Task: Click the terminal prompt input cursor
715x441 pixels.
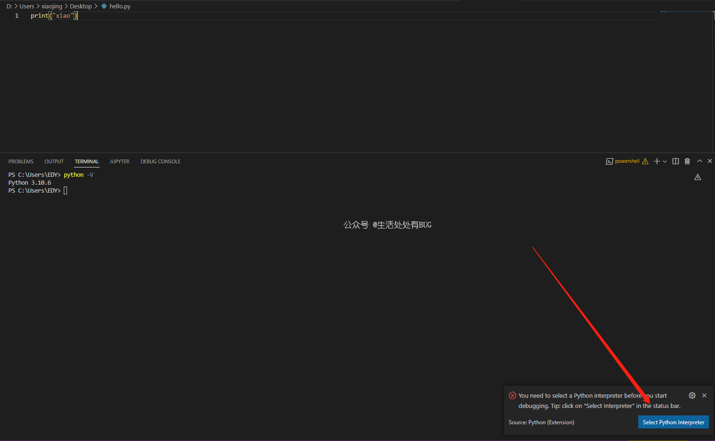Action: click(x=66, y=190)
